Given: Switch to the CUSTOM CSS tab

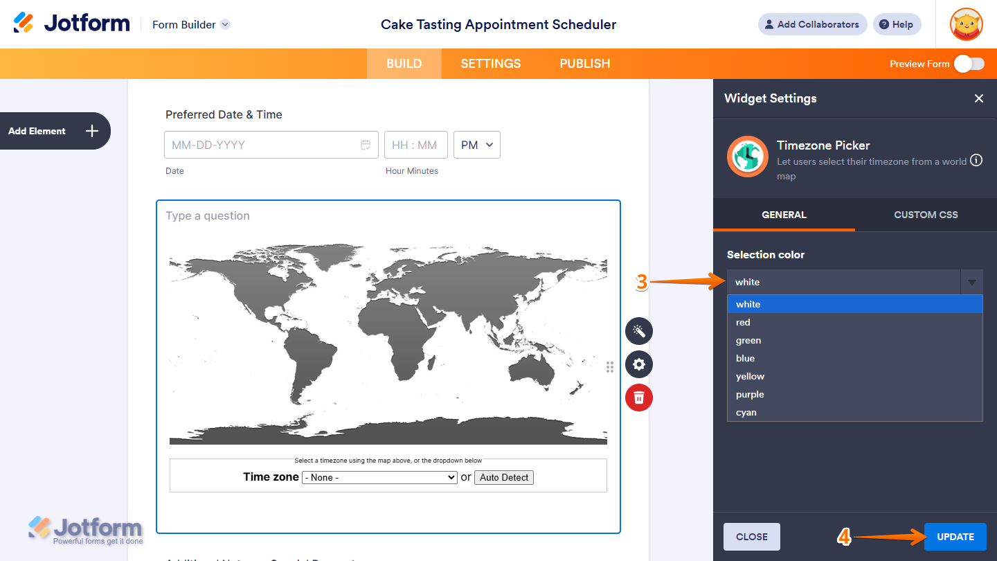Looking at the screenshot, I should click(x=926, y=215).
